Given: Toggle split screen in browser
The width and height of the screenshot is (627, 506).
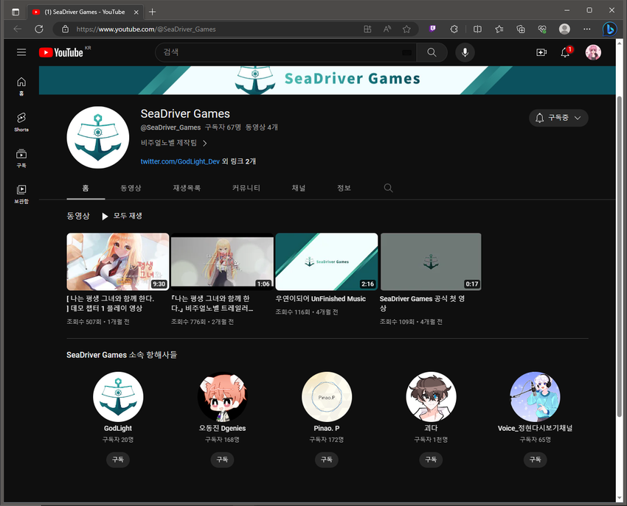Looking at the screenshot, I should (477, 29).
